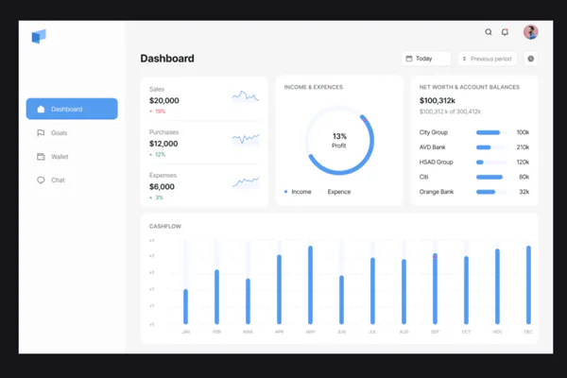567x378 pixels.
Task: Click the 13% Profit donut chart
Action: click(x=339, y=141)
